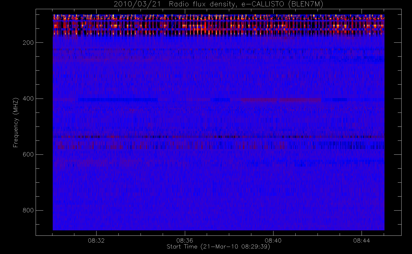
Task: Click the Start Time axis label
Action: (218, 247)
